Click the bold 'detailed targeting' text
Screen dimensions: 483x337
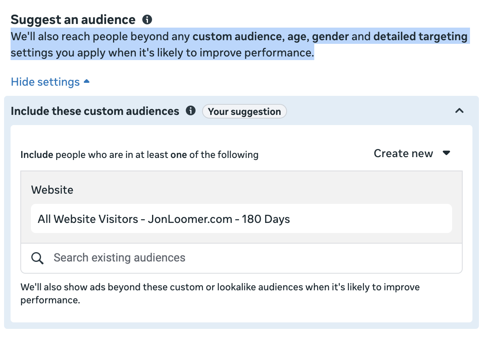420,37
